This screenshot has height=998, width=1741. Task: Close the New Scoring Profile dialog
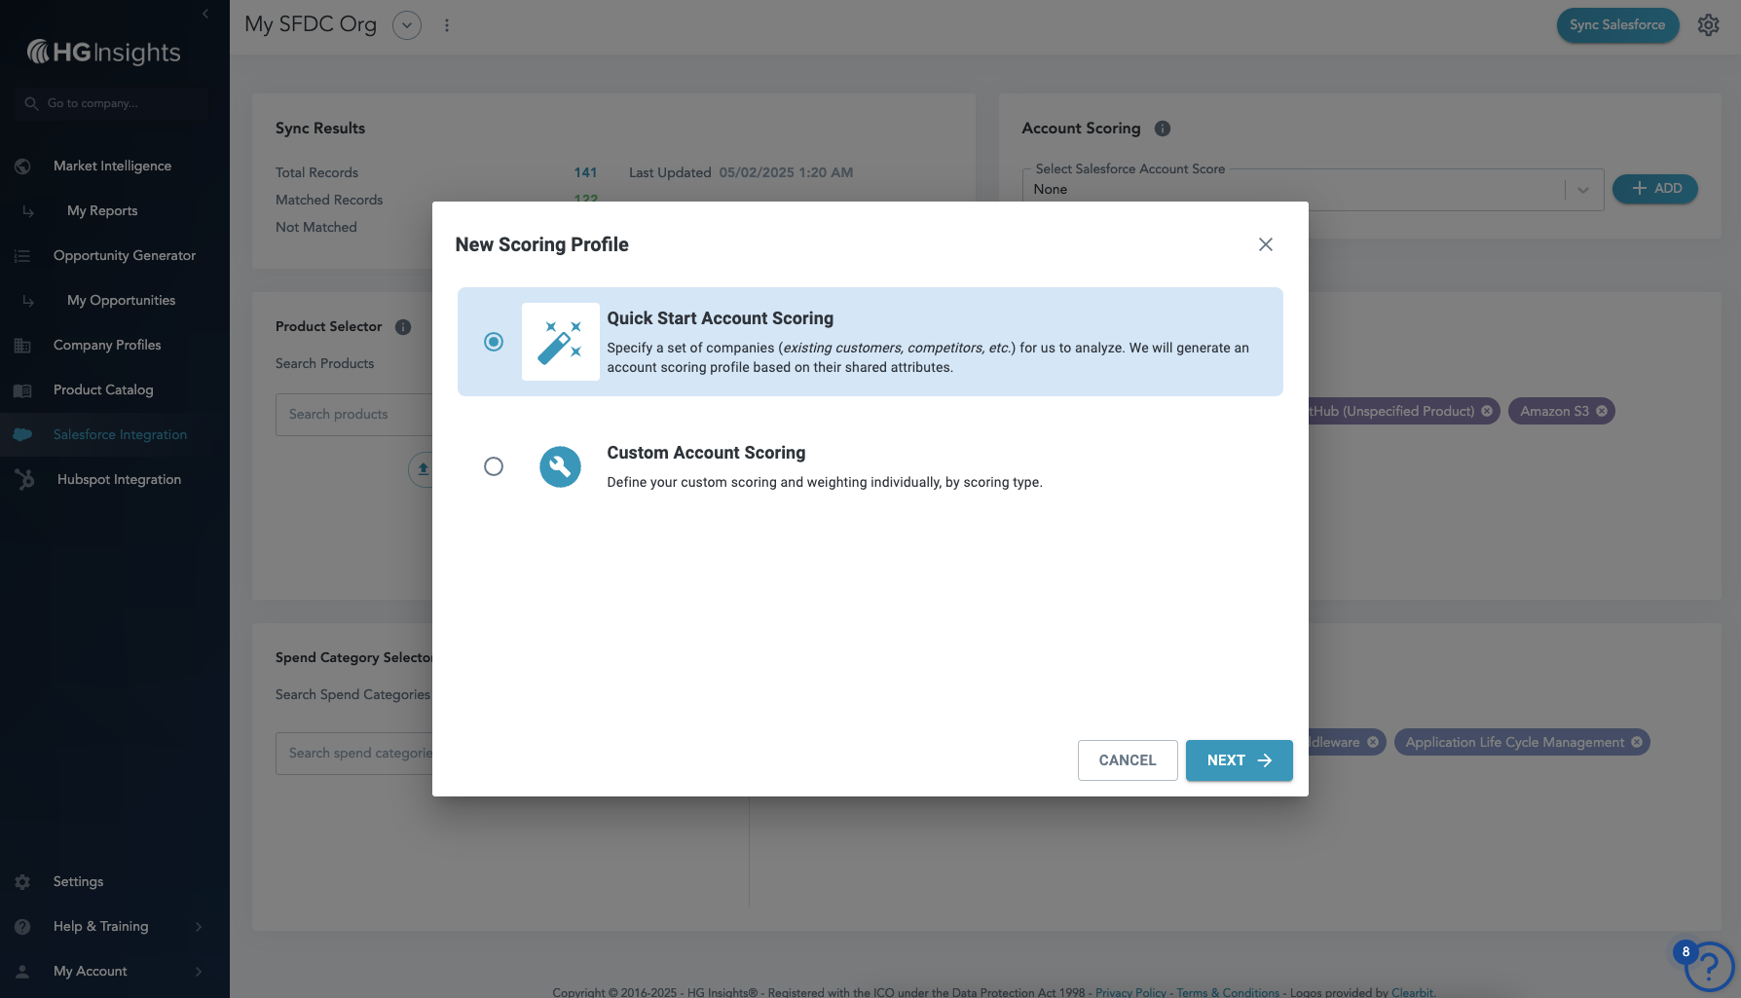[1266, 244]
